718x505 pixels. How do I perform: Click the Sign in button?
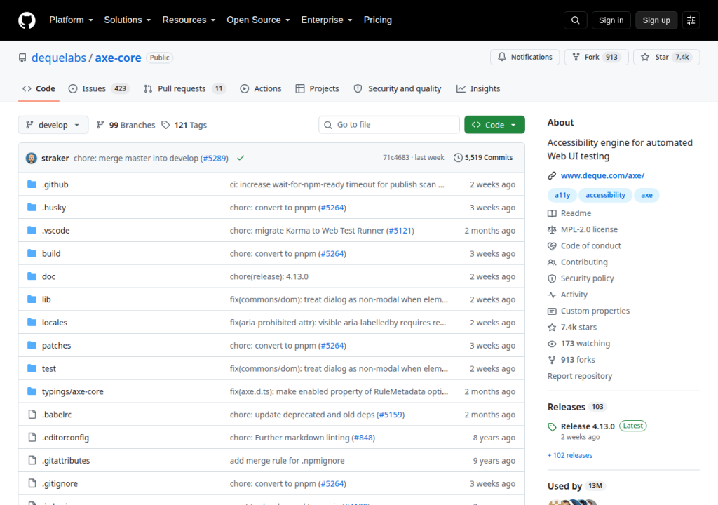[x=611, y=20]
